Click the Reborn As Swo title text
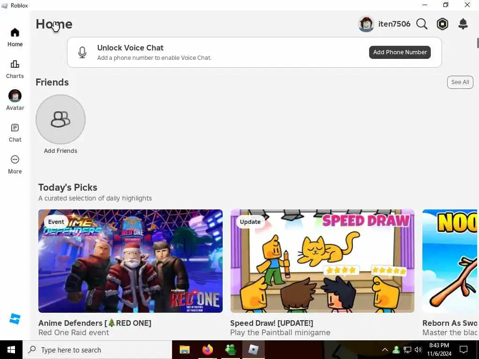The width and height of the screenshot is (479, 359). 450,323
